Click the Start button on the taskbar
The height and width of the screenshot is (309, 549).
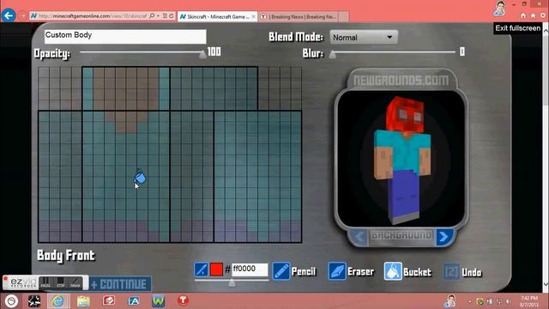[x=11, y=301]
